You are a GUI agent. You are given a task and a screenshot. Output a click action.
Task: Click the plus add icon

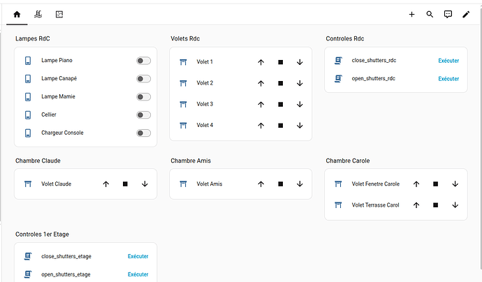pos(411,15)
